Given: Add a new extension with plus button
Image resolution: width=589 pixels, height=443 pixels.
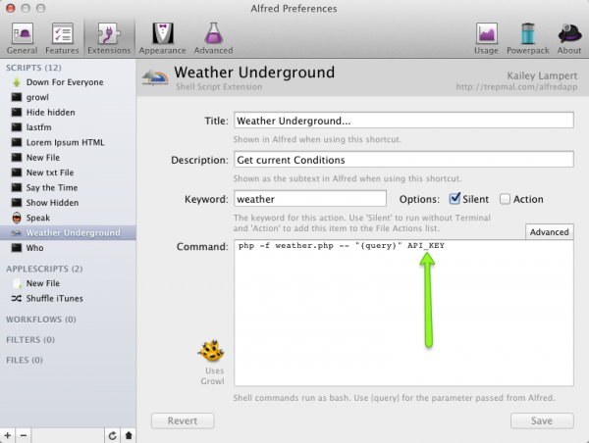Looking at the screenshot, I should pos(8,435).
